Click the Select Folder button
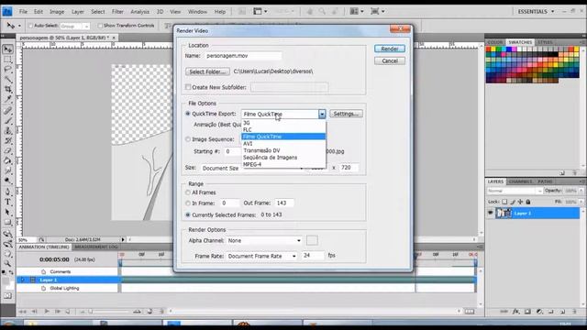The height and width of the screenshot is (330, 587). [207, 71]
